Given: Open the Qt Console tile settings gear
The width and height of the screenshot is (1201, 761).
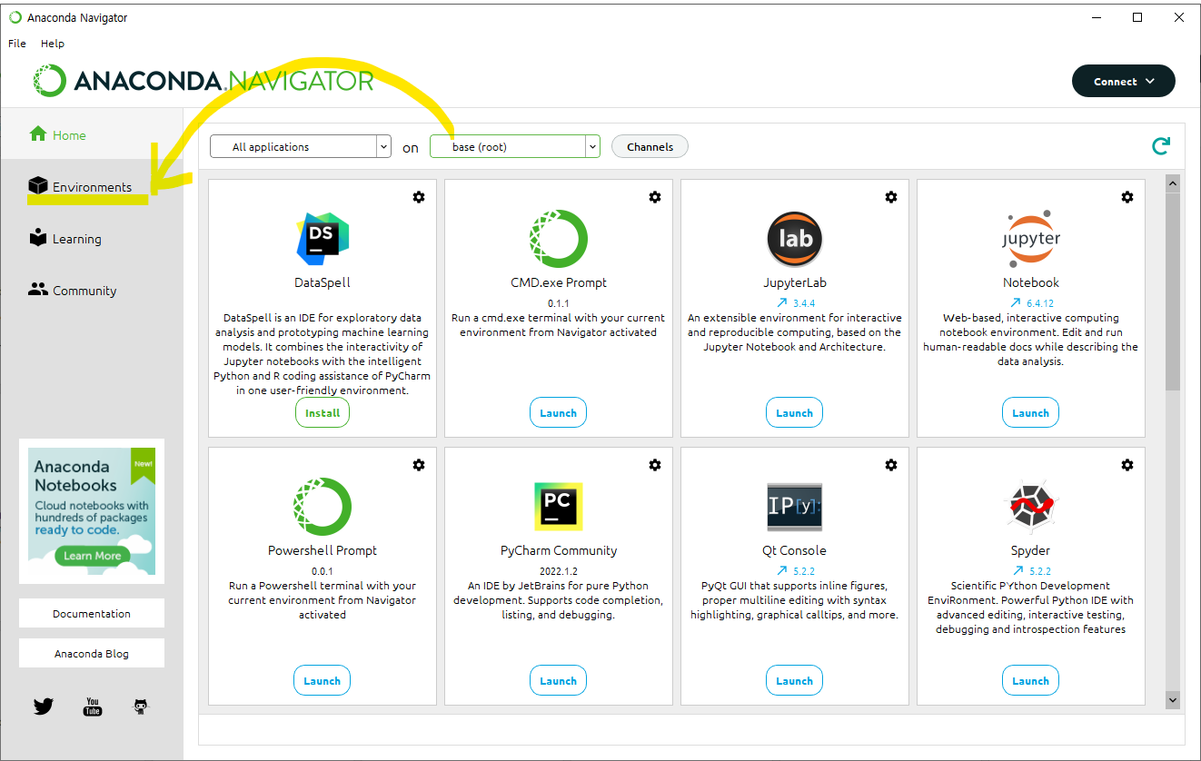Looking at the screenshot, I should [891, 465].
